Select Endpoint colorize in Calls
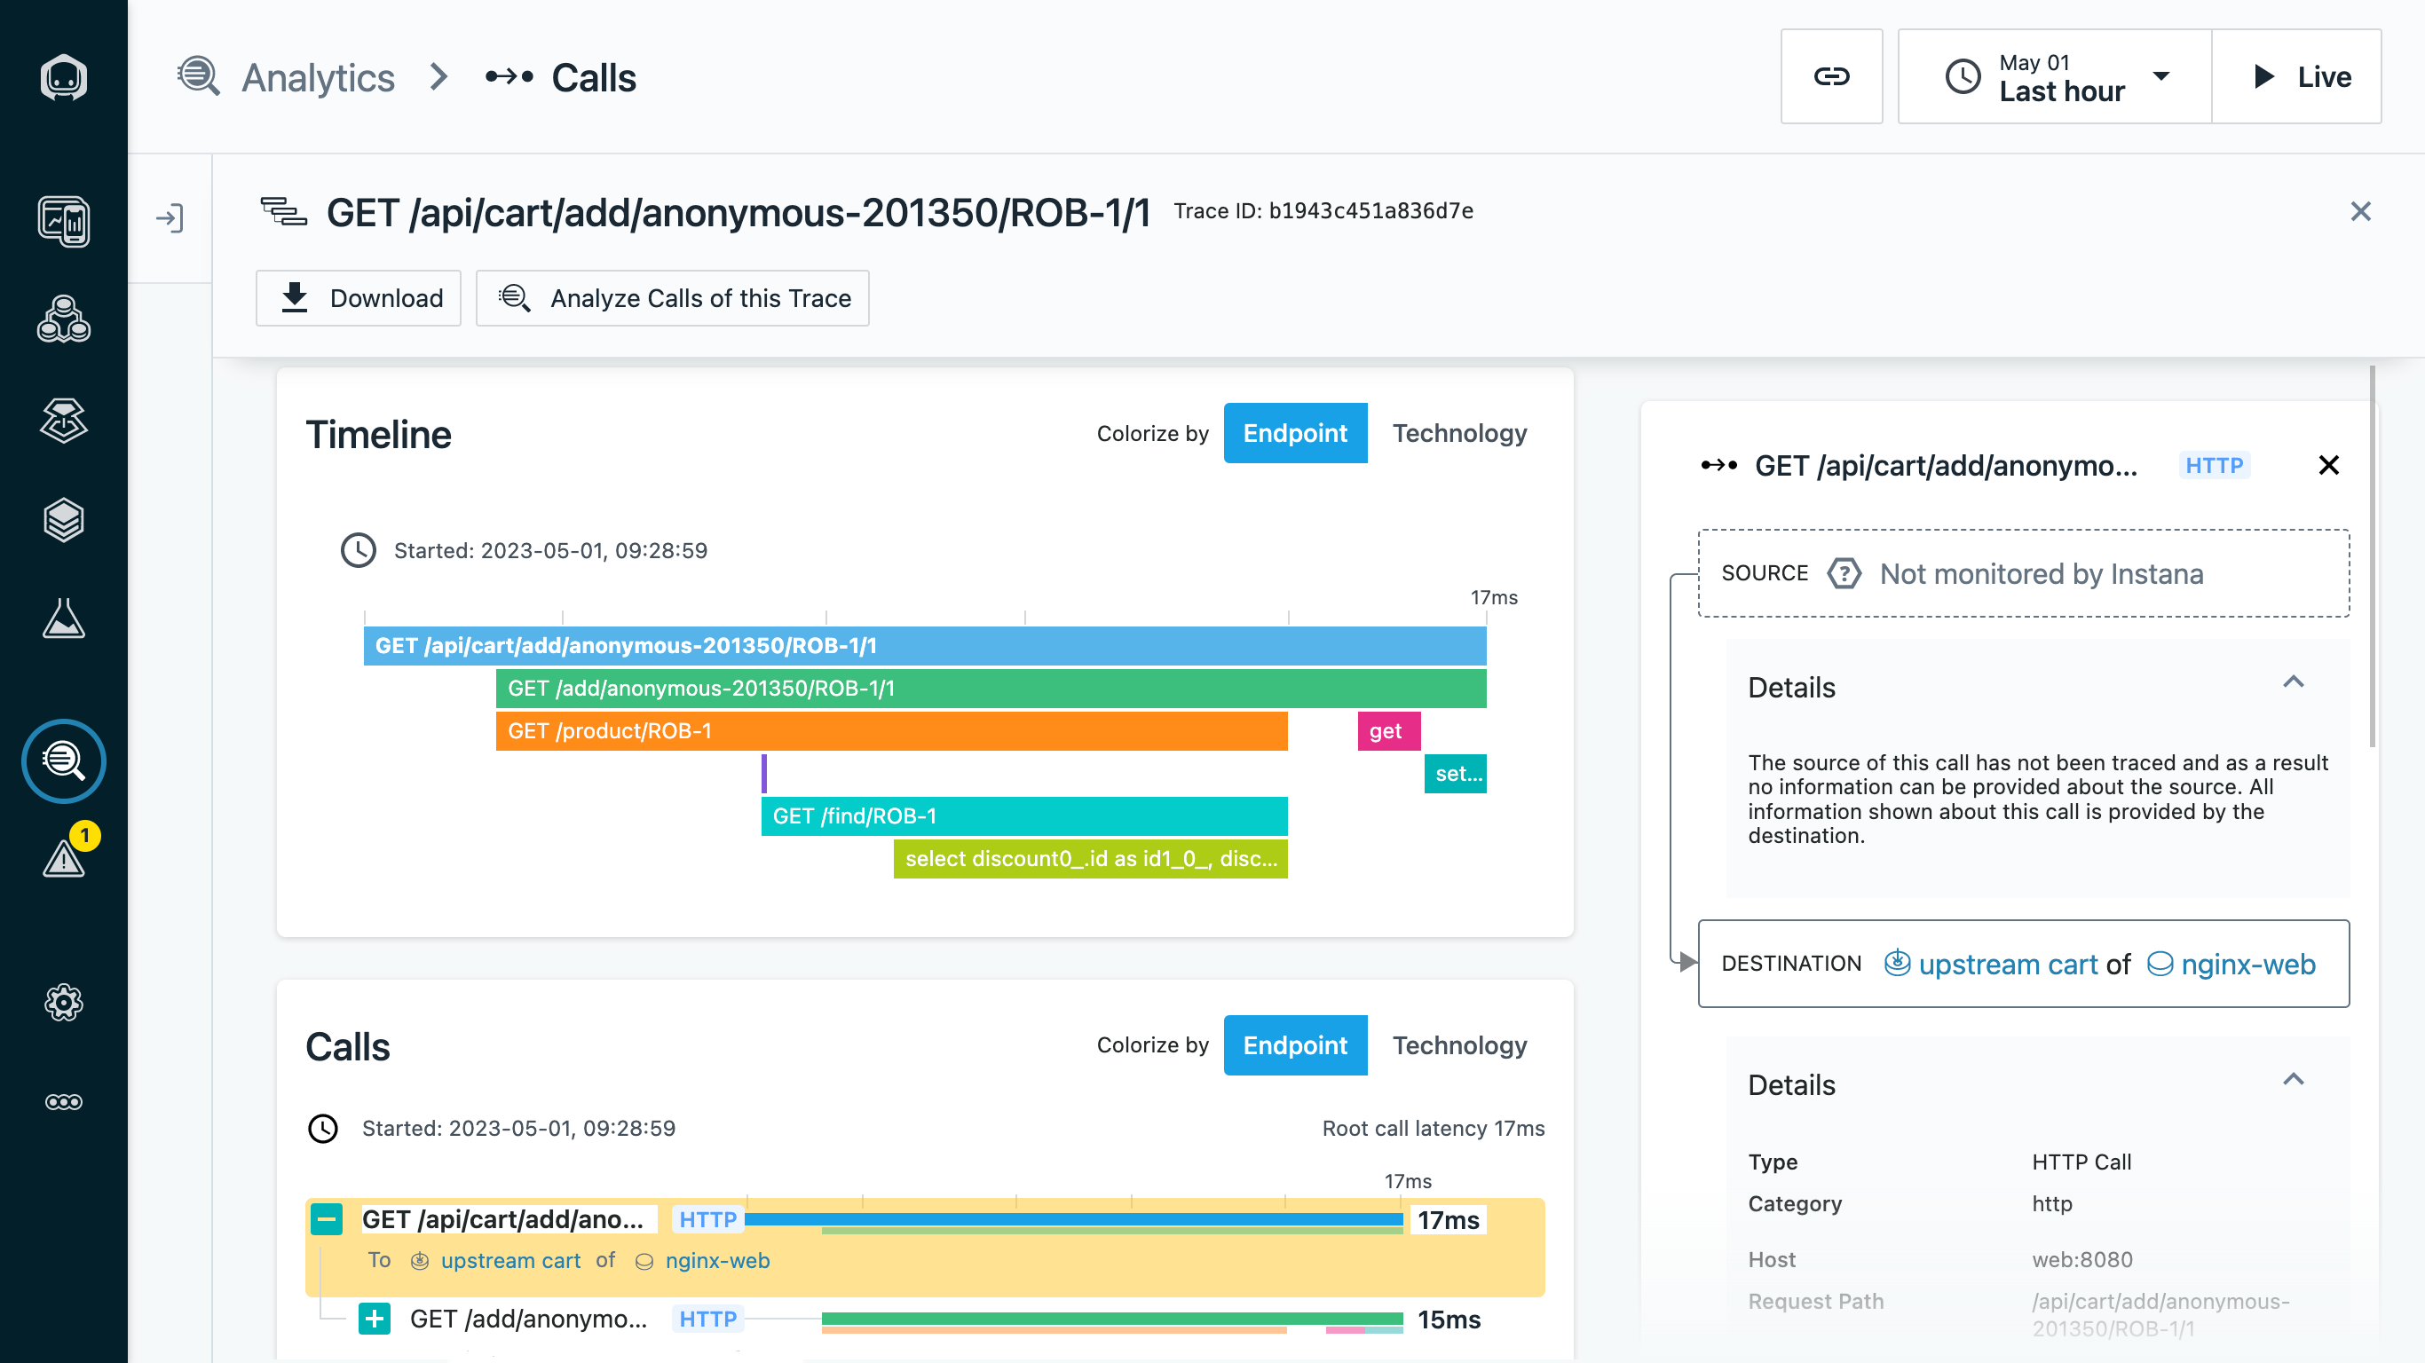This screenshot has height=1363, width=2425. point(1295,1044)
